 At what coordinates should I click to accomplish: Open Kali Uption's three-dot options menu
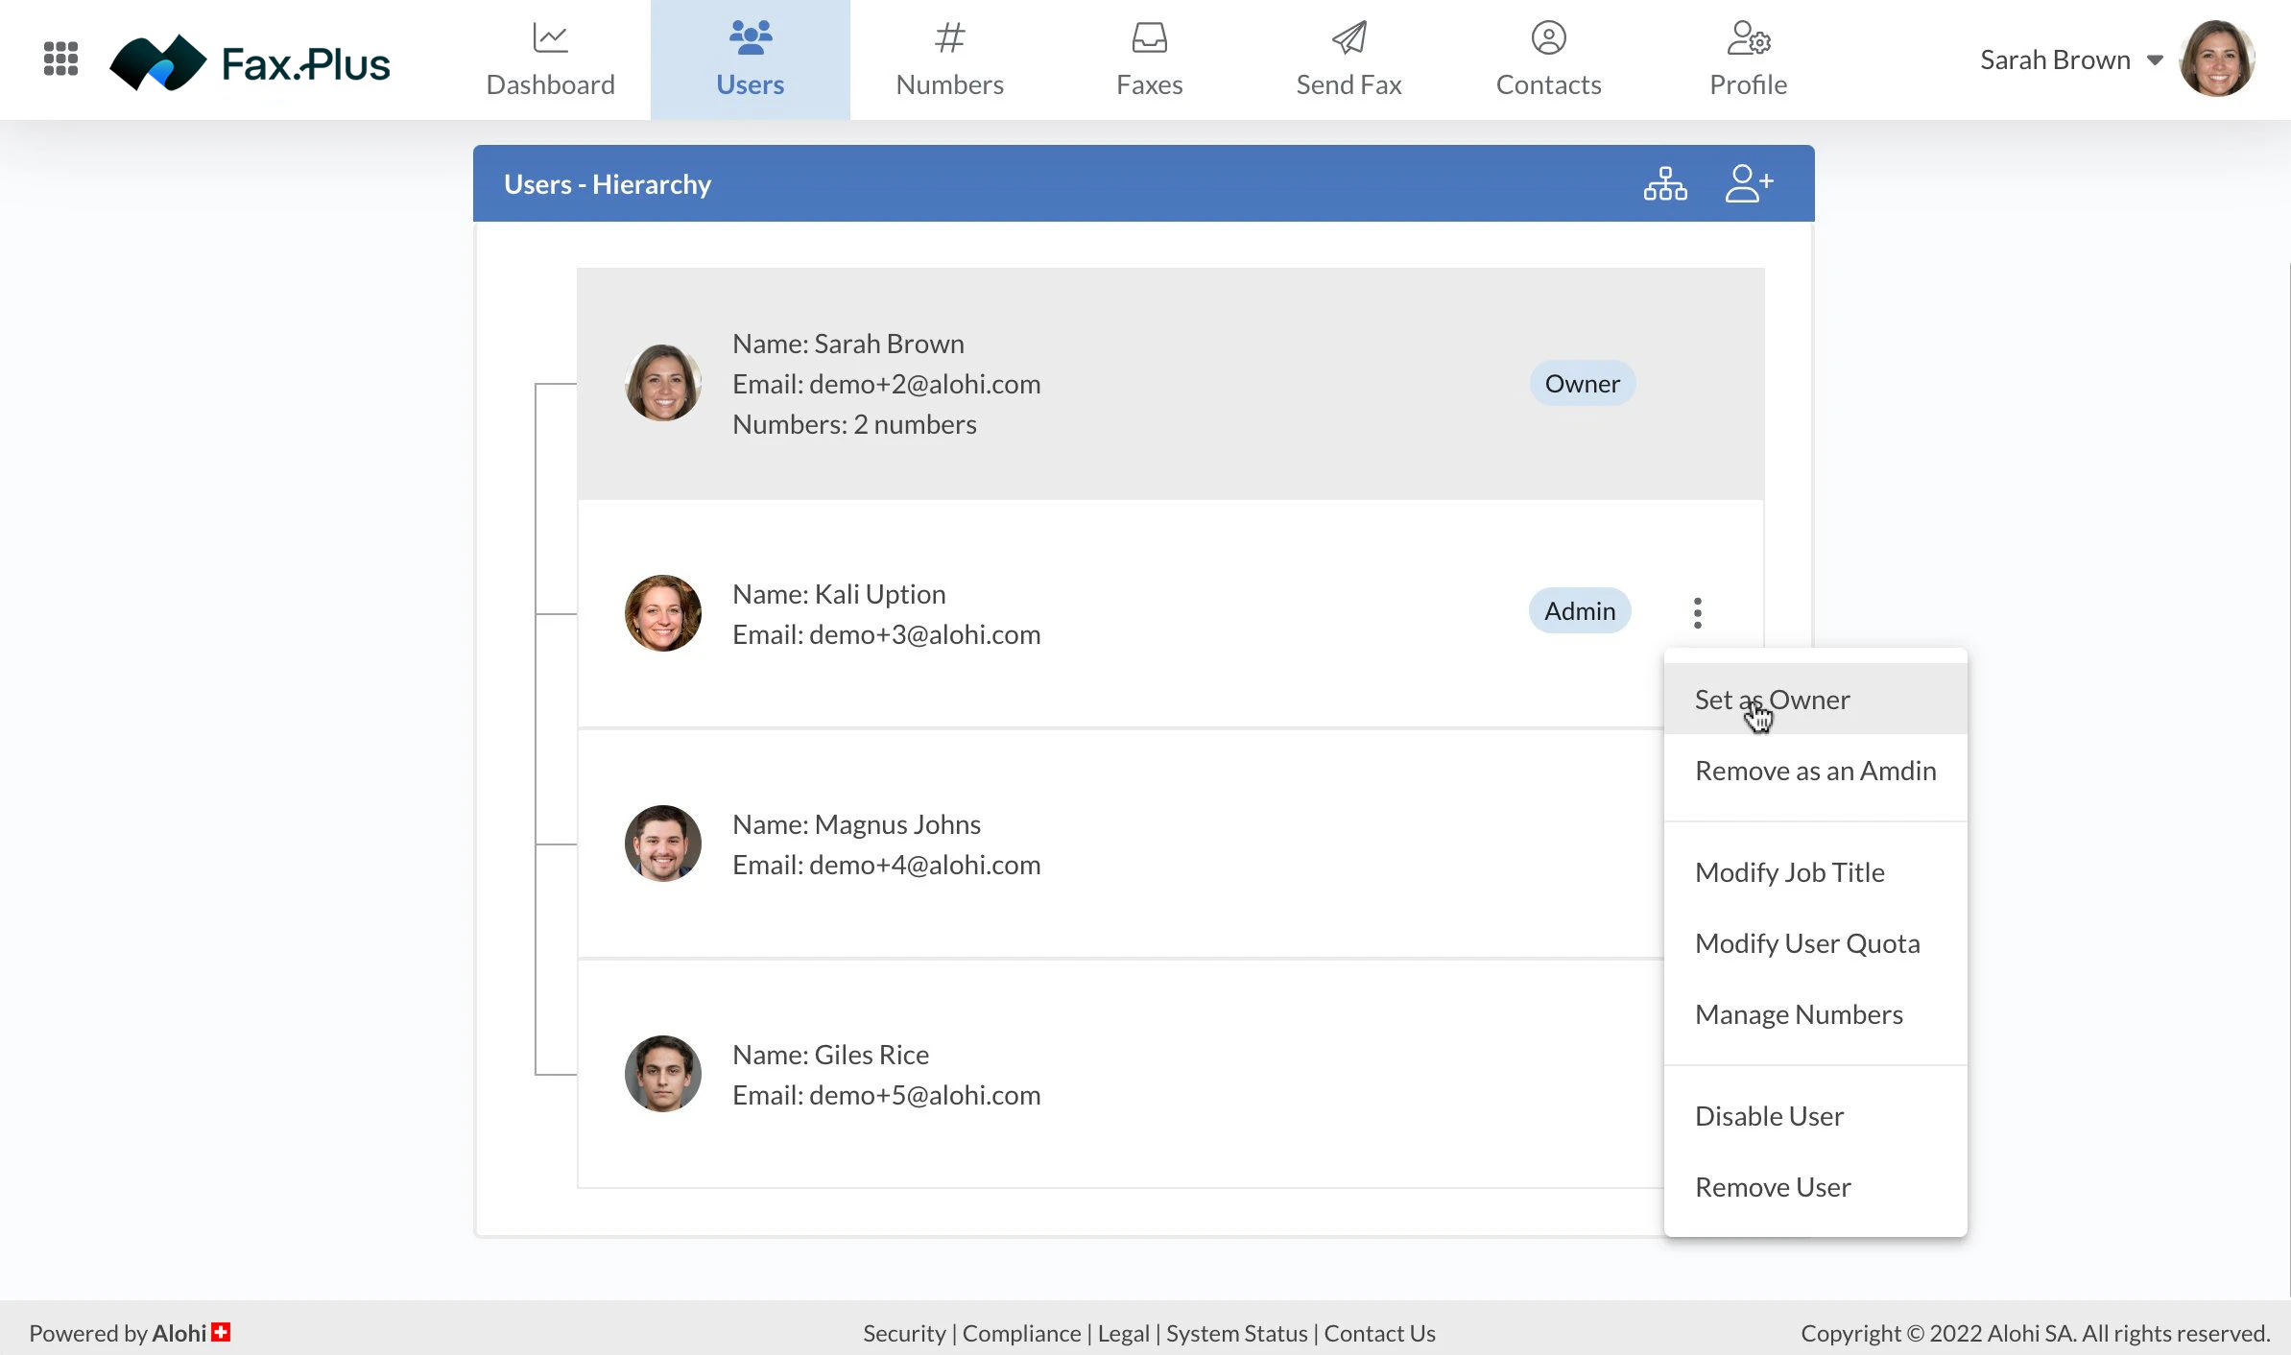pyautogui.click(x=1697, y=611)
